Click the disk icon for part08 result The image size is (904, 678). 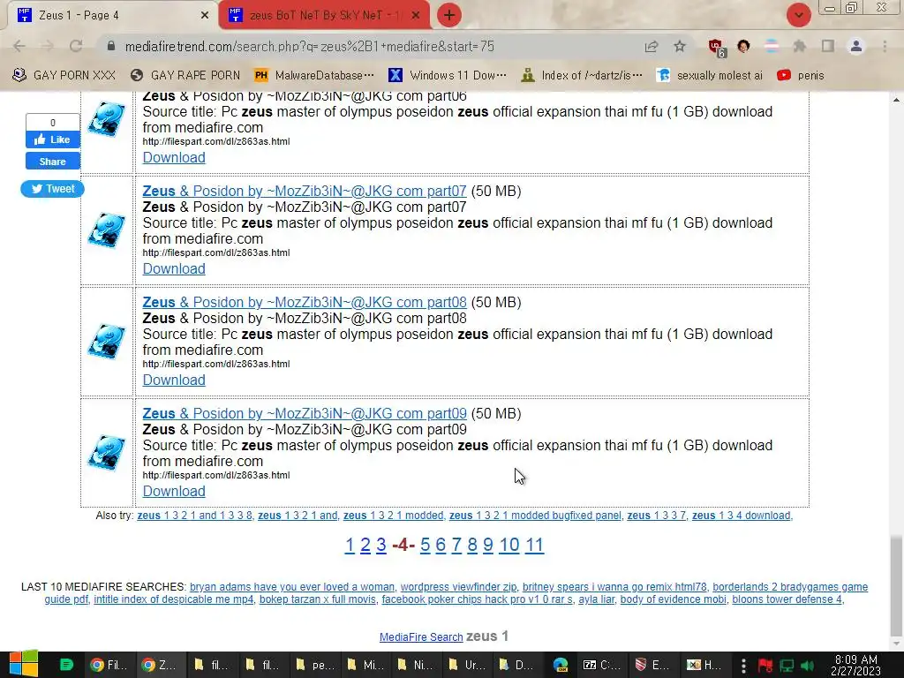107,342
